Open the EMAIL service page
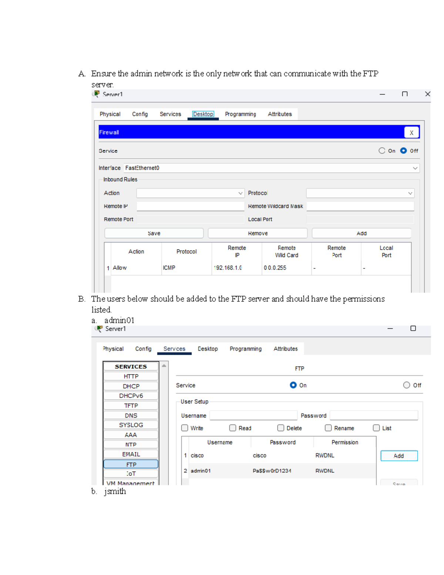444x575 pixels. [131, 454]
